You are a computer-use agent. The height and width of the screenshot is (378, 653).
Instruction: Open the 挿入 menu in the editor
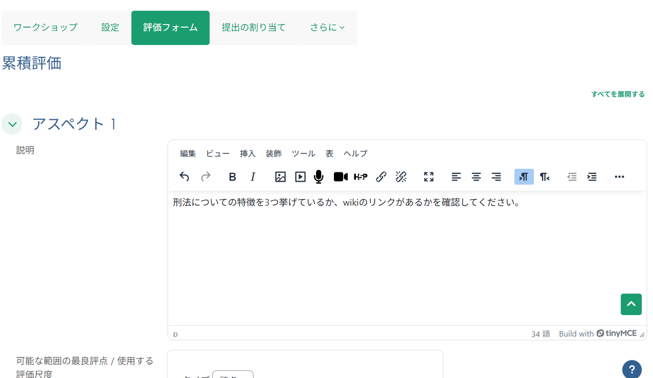coord(247,153)
